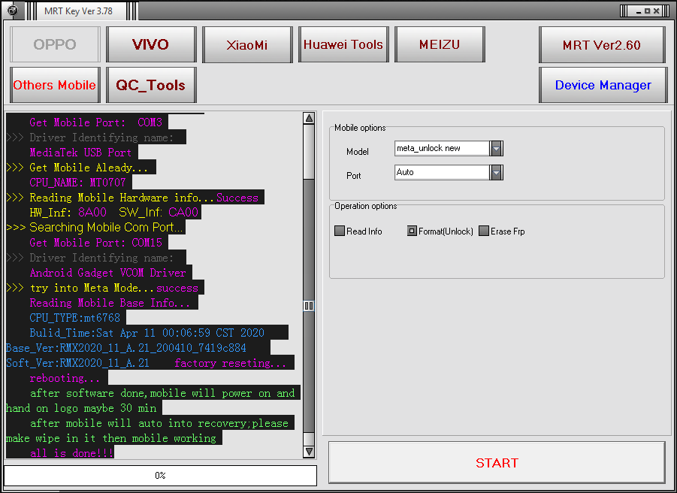Click the MRT app icon in title bar
677x493 pixels.
coord(13,11)
